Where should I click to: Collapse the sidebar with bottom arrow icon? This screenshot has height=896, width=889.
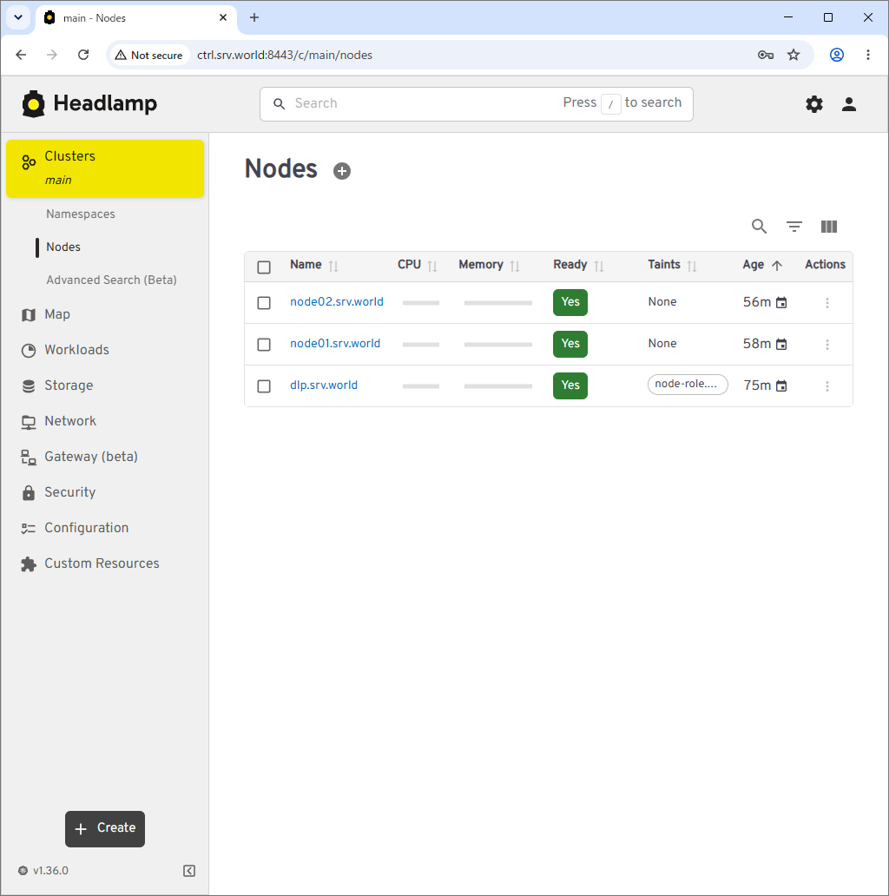click(189, 870)
